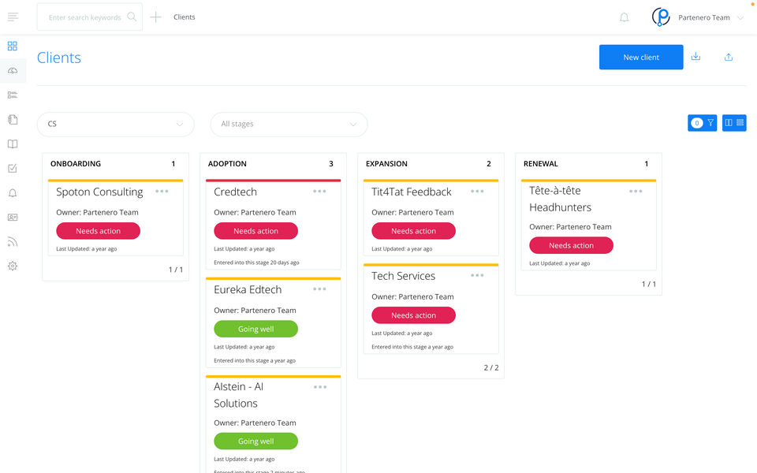Click the New client button
The width and height of the screenshot is (757, 473).
click(x=641, y=57)
